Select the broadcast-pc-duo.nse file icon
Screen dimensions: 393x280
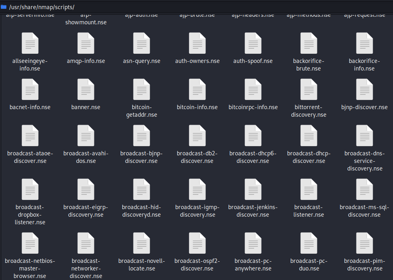point(309,243)
